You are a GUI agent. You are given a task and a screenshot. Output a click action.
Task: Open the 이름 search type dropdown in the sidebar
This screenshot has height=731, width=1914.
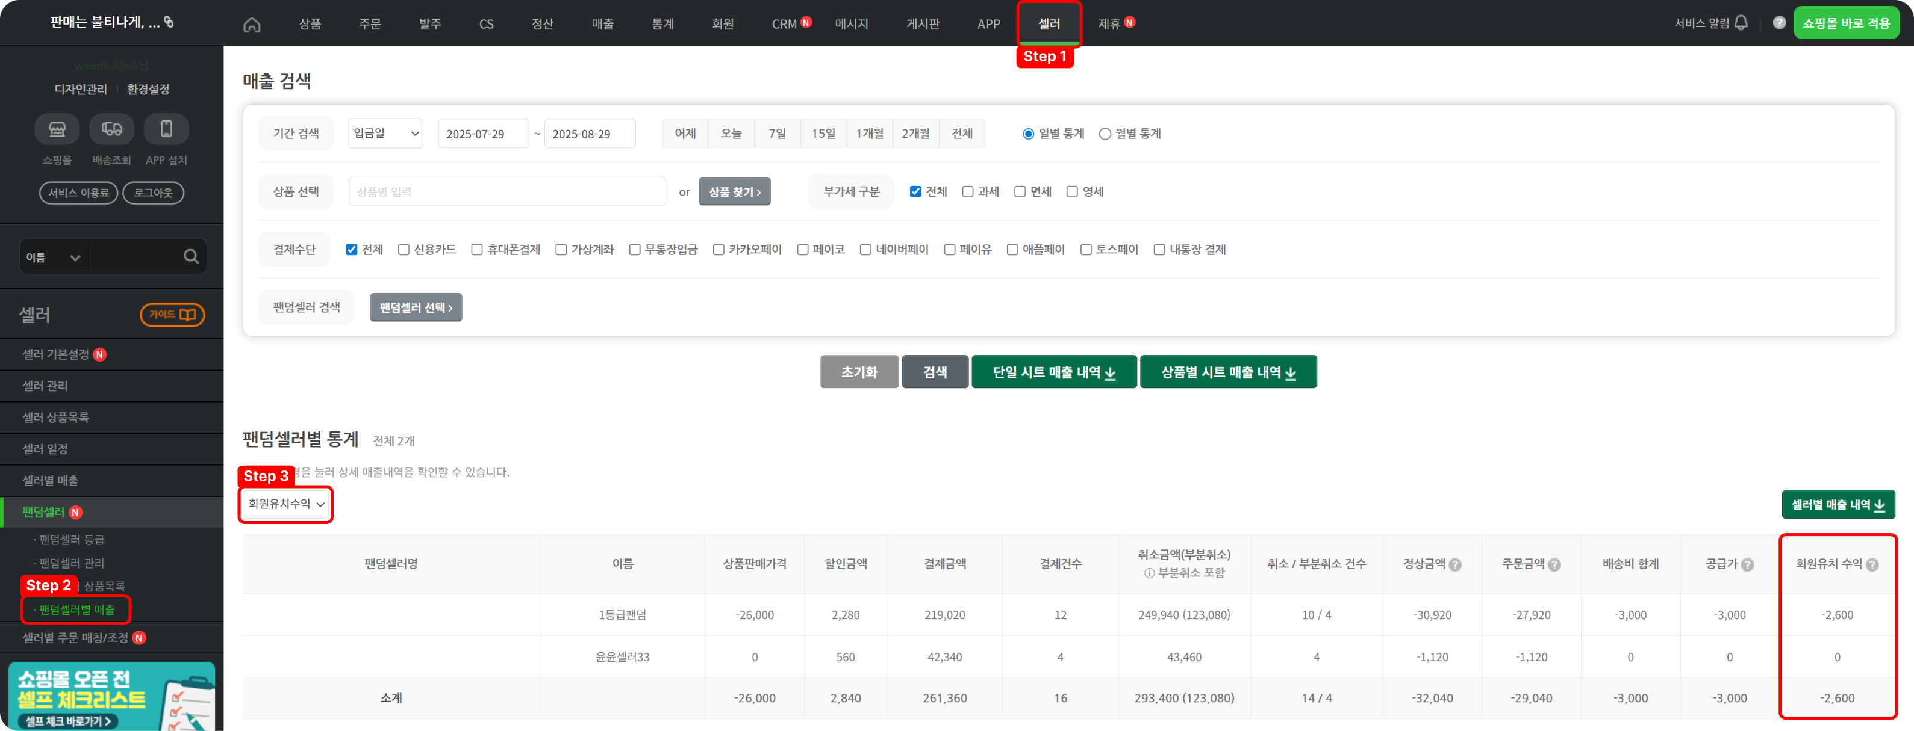tap(54, 257)
